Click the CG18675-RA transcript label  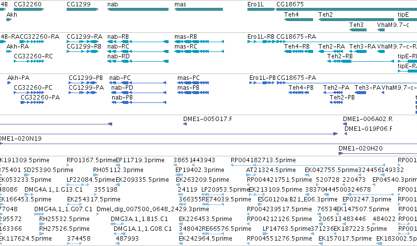(296, 36)
